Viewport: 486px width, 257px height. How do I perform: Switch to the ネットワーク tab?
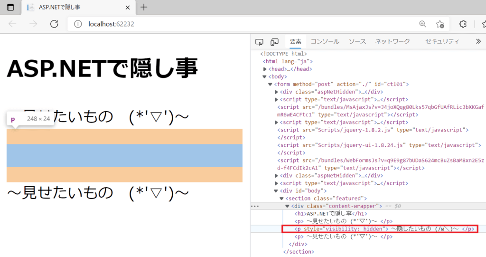click(393, 42)
